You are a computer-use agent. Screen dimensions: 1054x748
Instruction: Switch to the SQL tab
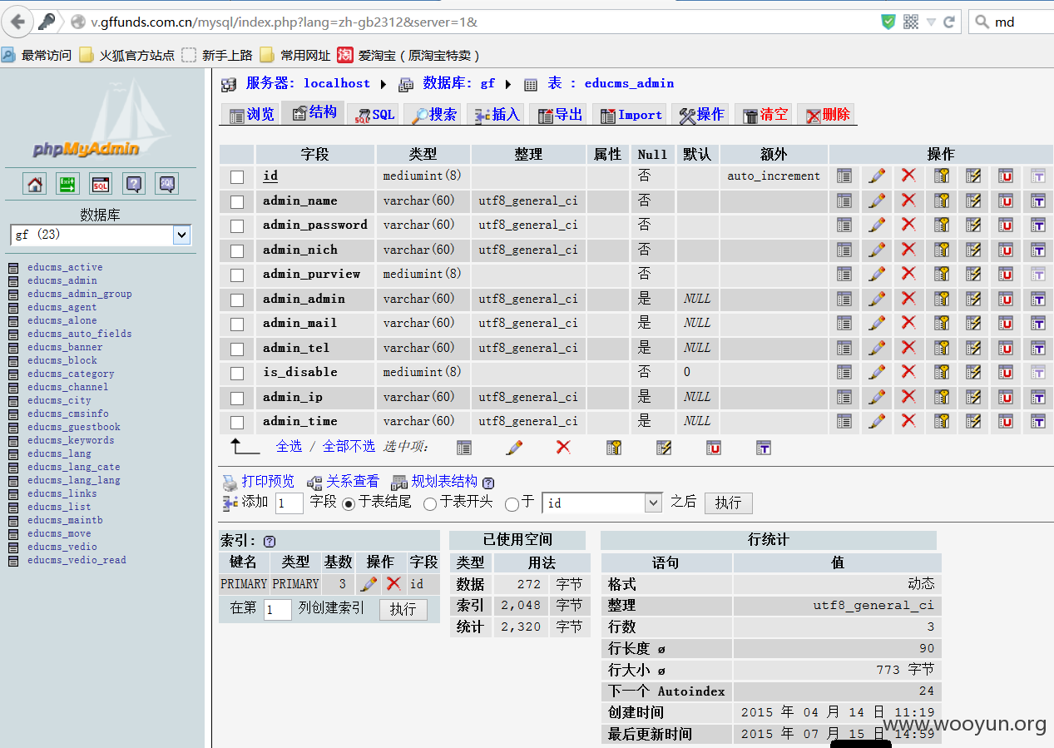374,115
